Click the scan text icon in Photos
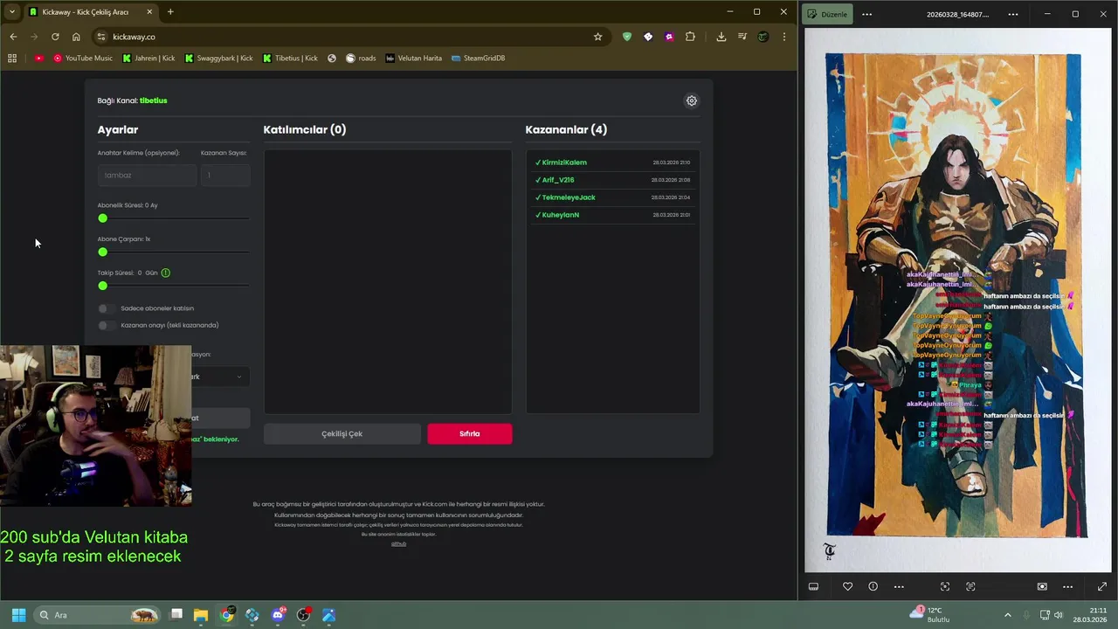Screen dimensions: 1118x629 point(970,586)
